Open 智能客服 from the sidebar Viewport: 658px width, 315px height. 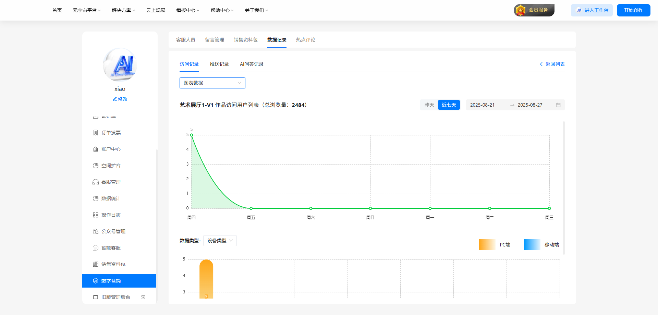(110, 248)
